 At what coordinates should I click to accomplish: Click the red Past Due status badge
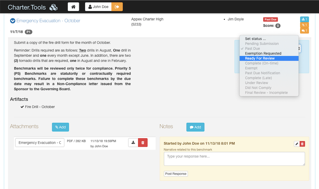(271, 19)
